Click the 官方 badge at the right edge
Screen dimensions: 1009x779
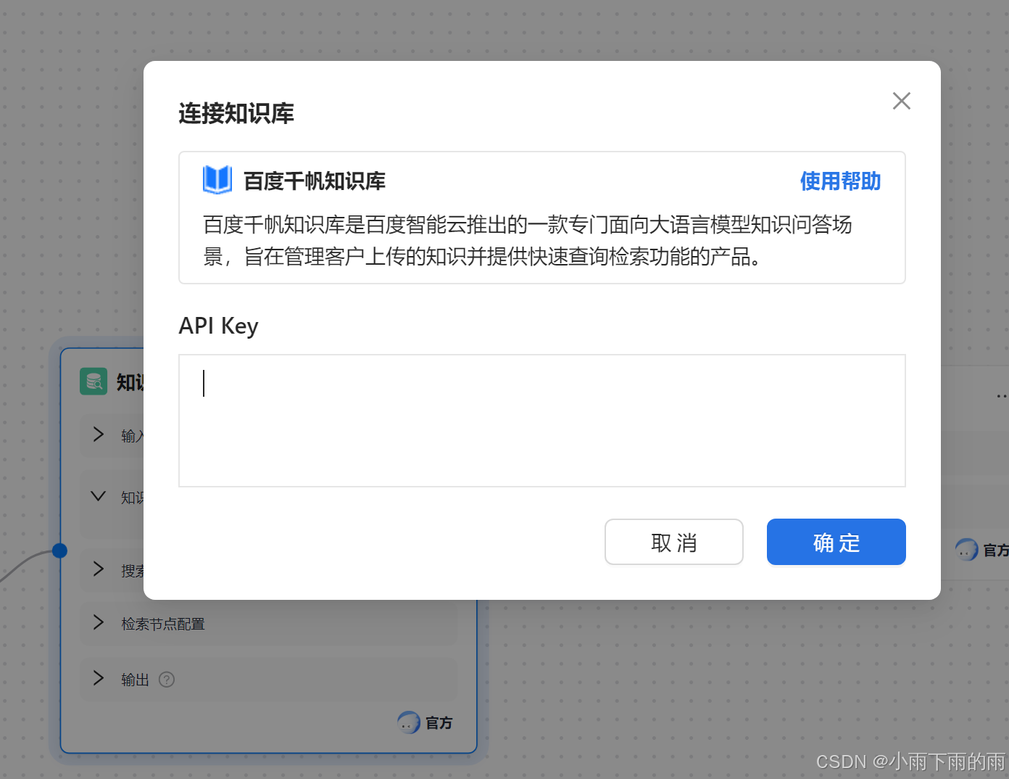coord(967,550)
